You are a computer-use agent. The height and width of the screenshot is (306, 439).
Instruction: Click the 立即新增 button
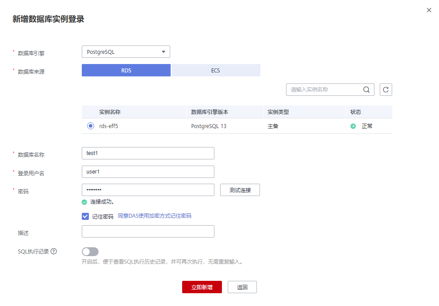coord(202,287)
